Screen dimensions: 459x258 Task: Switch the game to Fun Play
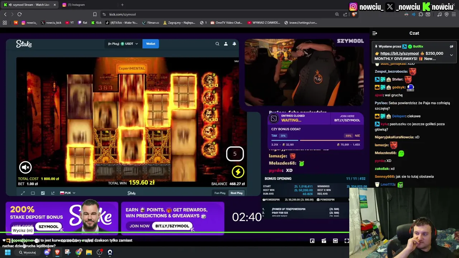(x=220, y=193)
